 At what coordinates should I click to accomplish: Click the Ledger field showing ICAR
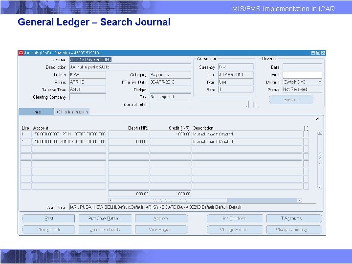coord(88,74)
